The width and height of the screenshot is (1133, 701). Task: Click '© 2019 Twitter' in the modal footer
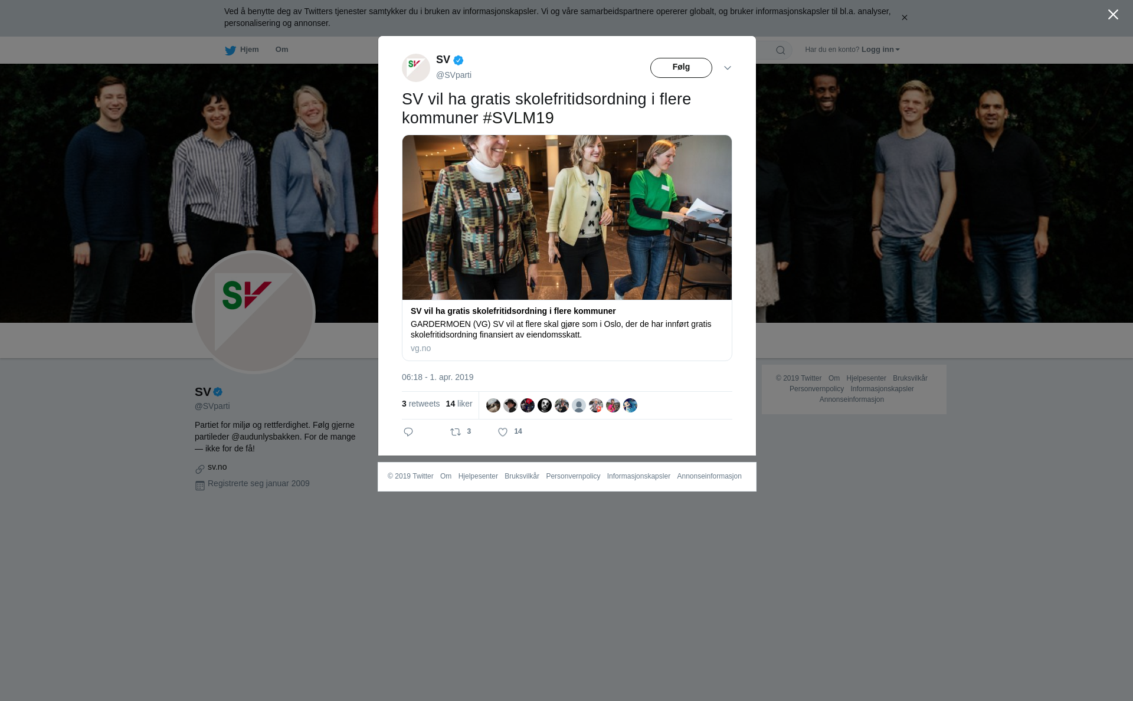pos(411,476)
